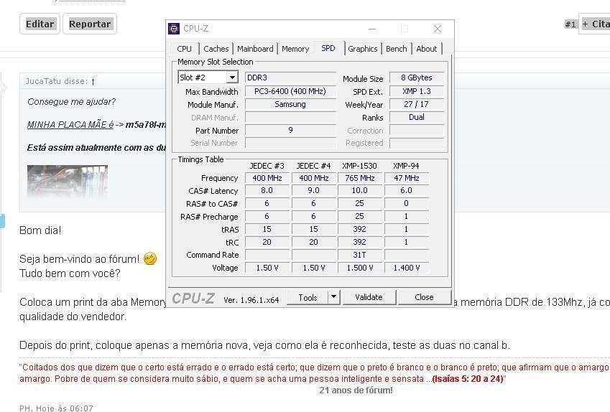Click the up arrow next to JucaTatu disse
Image resolution: width=610 pixels, height=412 pixels.
(x=93, y=82)
